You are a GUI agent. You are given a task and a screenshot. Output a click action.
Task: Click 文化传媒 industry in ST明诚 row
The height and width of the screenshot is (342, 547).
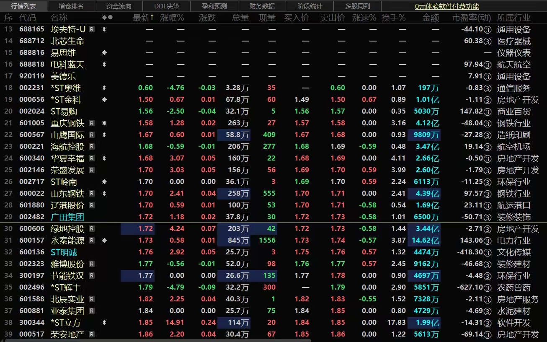pyautogui.click(x=513, y=252)
